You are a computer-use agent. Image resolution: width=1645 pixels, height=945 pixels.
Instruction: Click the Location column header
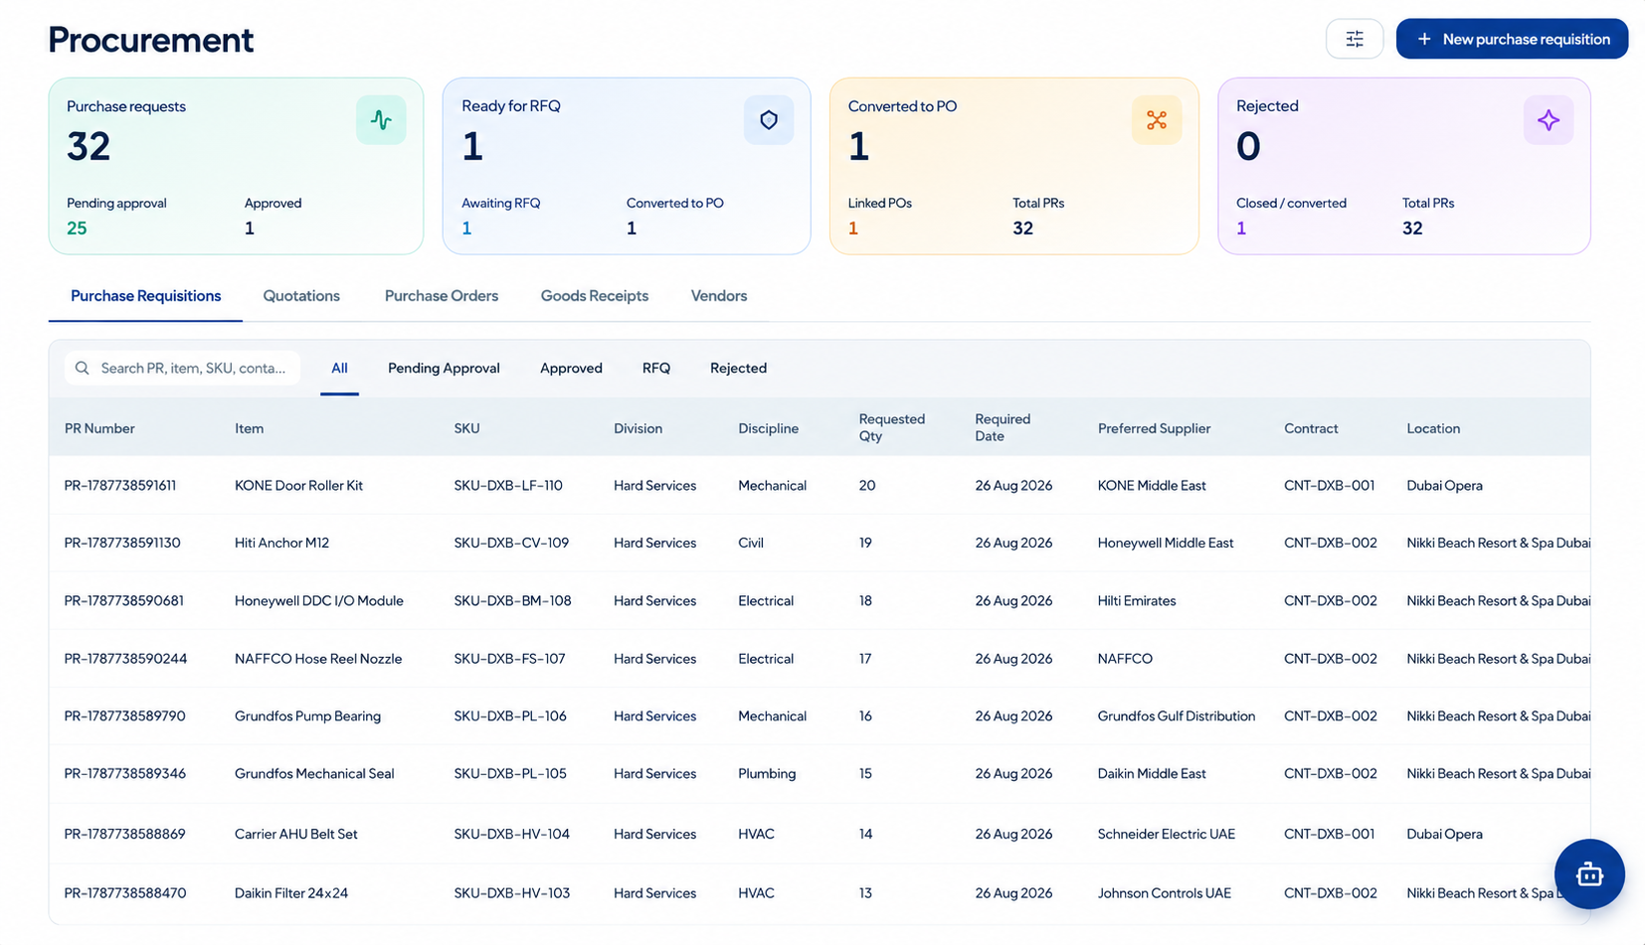[1433, 428]
